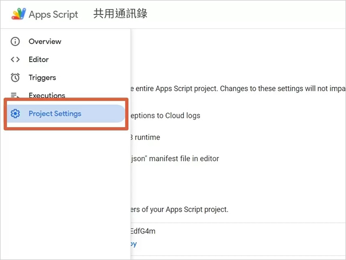Open the Overview page from sidebar label
This screenshot has width=346, height=260.
(x=45, y=42)
